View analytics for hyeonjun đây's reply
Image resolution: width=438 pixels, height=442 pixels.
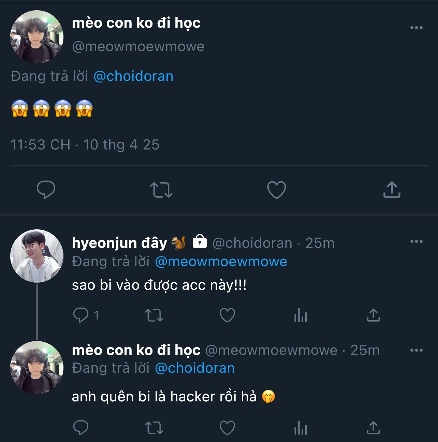[301, 315]
